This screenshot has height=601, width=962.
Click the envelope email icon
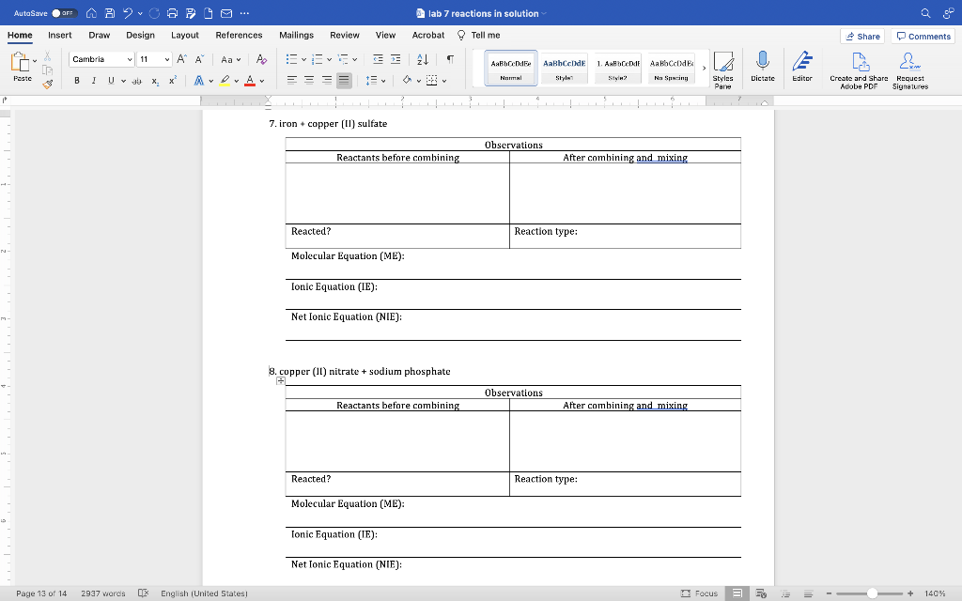pos(226,13)
